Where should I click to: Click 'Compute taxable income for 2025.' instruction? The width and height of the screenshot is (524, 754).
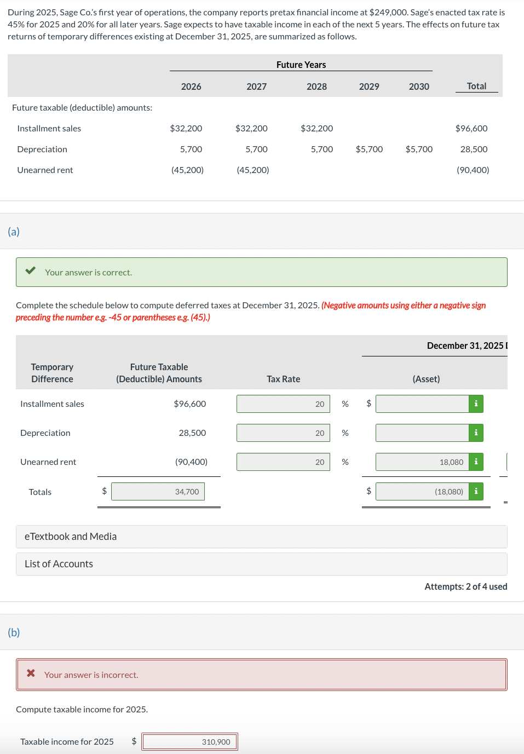(x=82, y=710)
